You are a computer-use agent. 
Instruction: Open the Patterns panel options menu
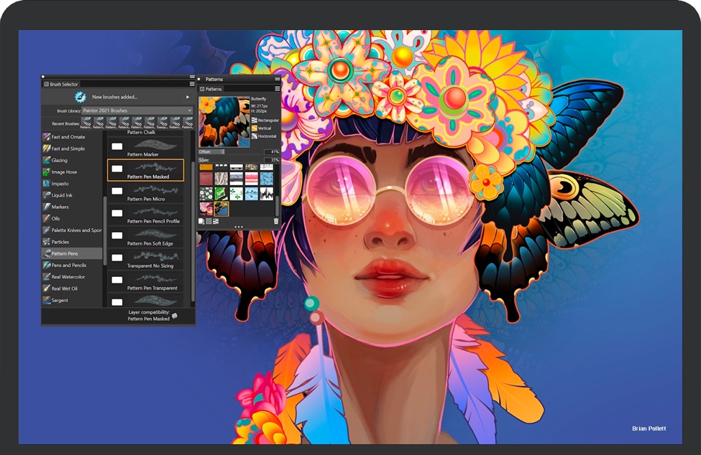278,88
